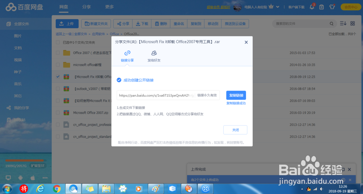Open the skin shirt icon in header
363x194 pixels.
(x=332, y=7)
